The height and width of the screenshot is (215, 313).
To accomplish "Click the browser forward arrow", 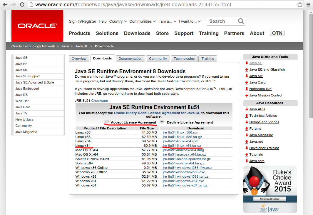I will pyautogui.click(x=14, y=4).
